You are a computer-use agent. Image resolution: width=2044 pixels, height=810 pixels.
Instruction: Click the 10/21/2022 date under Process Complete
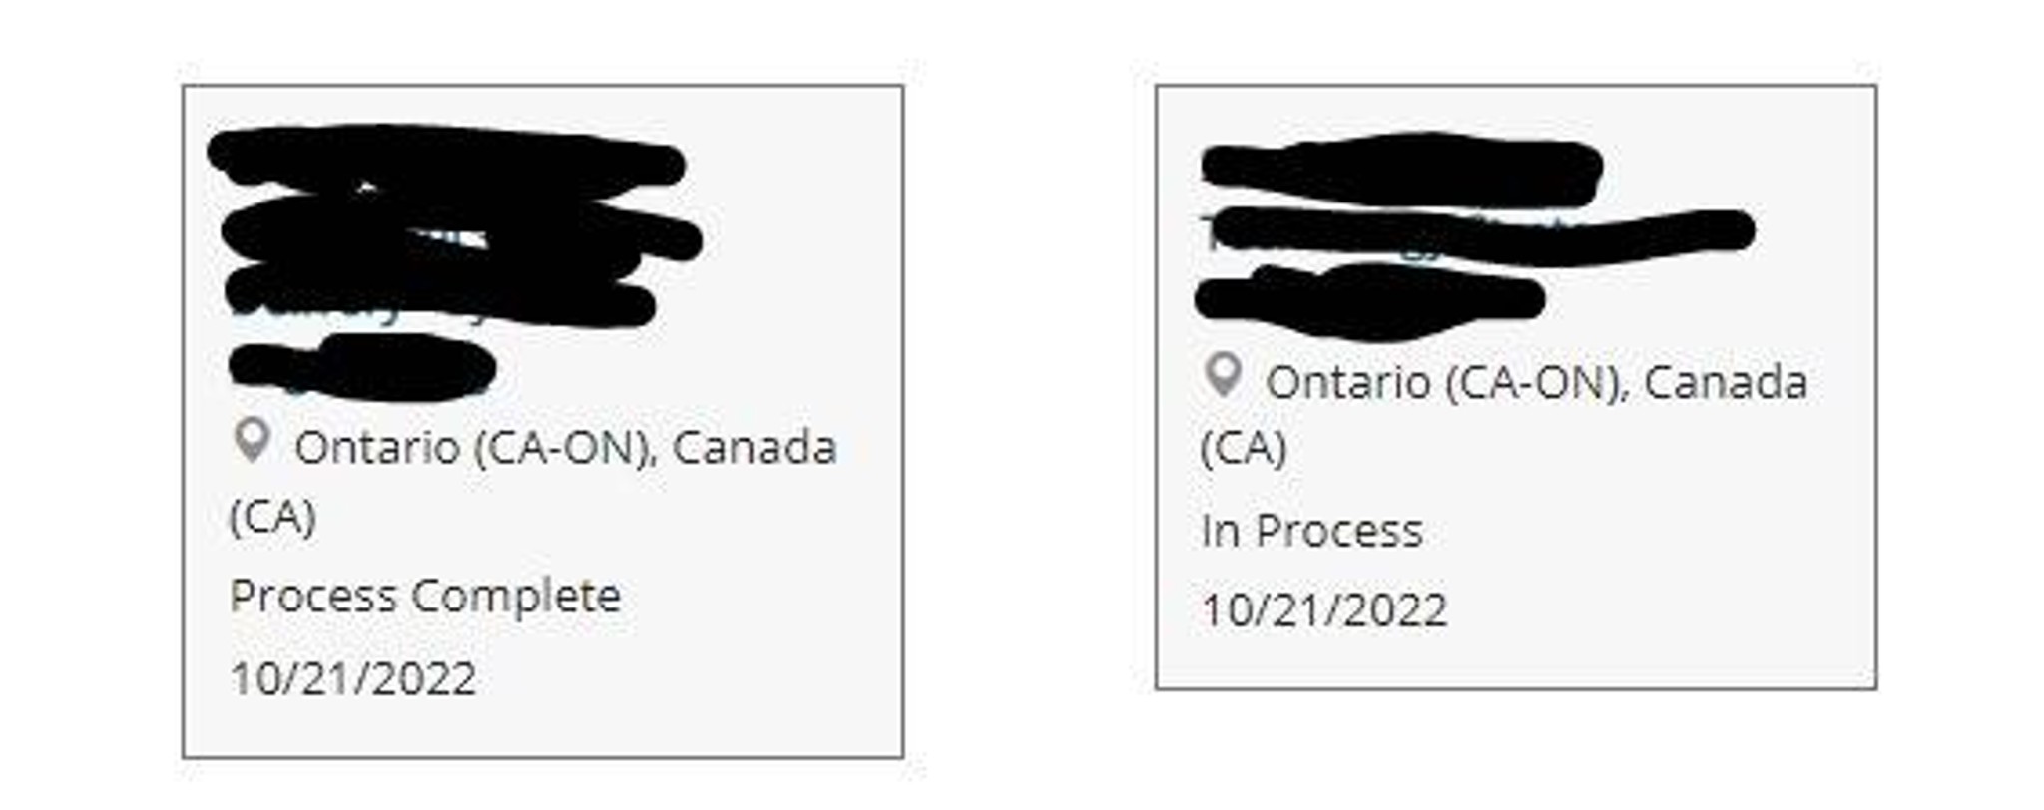point(352,679)
